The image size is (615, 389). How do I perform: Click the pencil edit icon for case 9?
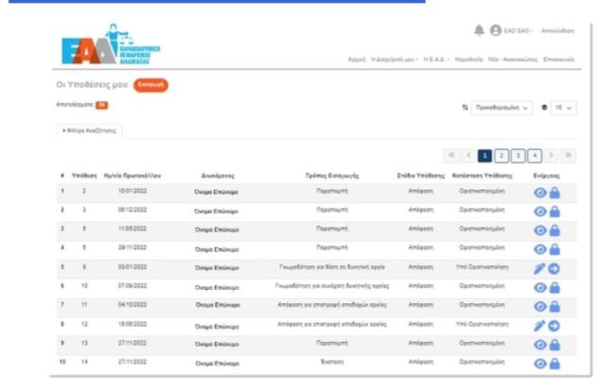click(x=539, y=269)
